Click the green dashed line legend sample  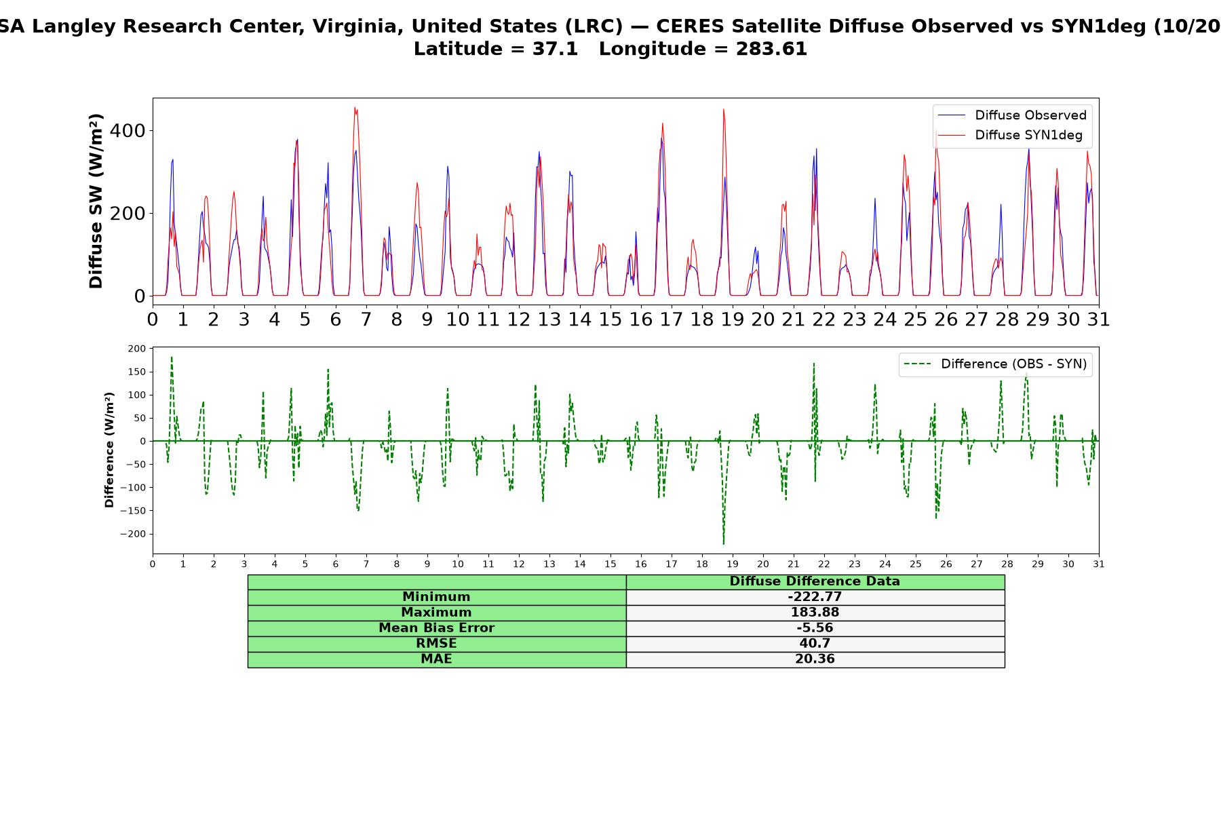(x=918, y=364)
